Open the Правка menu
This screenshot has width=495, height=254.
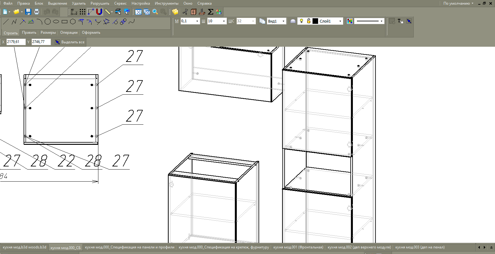pyautogui.click(x=24, y=3)
